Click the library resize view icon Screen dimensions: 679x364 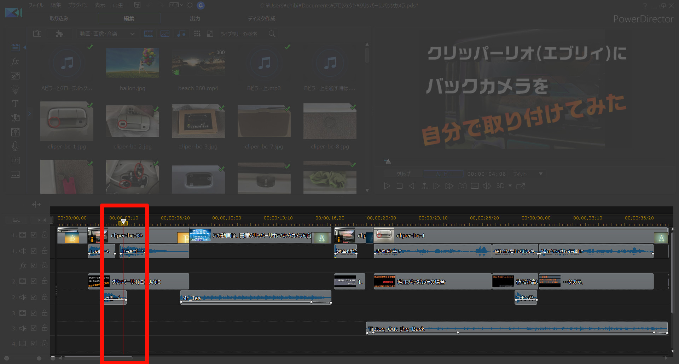tap(210, 34)
